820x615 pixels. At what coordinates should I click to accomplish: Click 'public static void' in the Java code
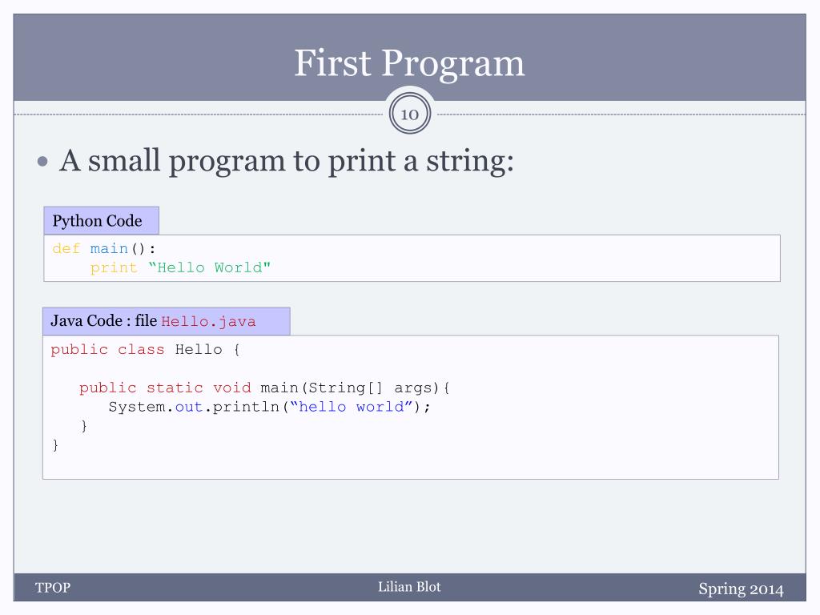coord(165,388)
